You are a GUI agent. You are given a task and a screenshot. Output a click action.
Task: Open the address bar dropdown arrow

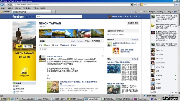[131, 4]
